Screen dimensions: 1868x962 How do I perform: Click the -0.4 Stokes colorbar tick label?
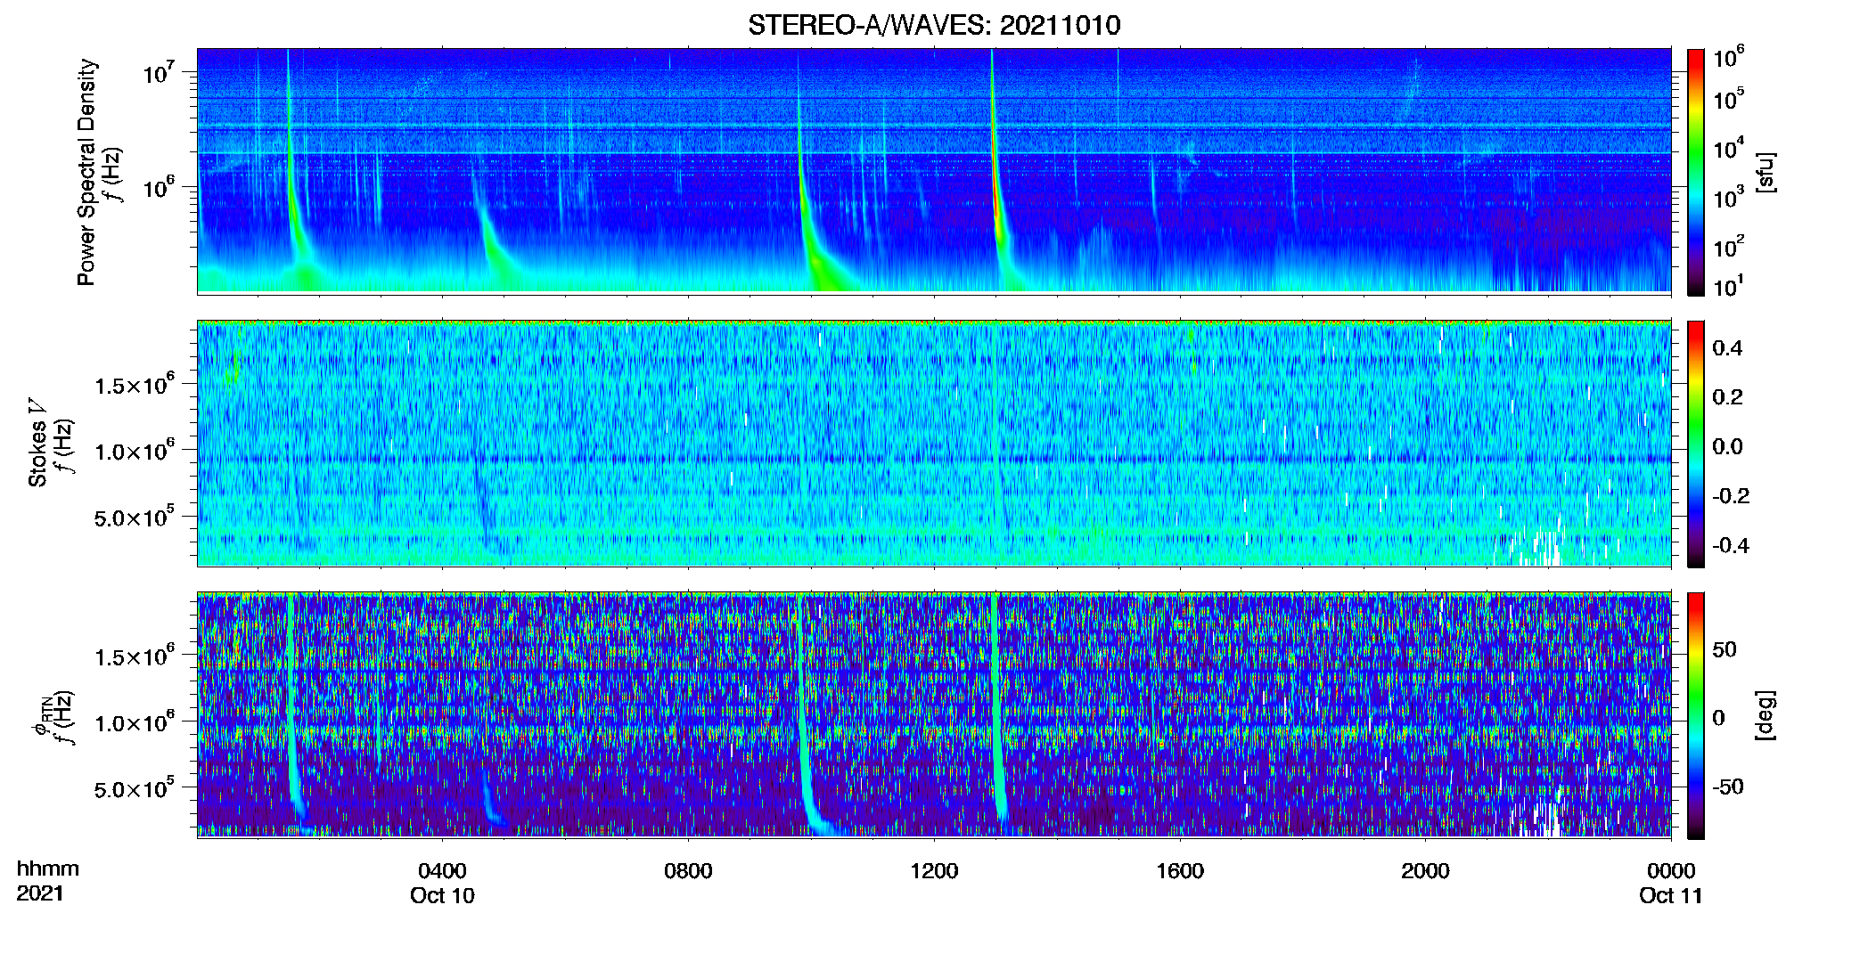click(1731, 545)
